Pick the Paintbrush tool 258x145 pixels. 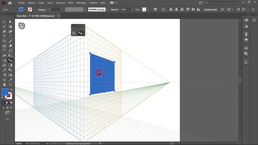(x=10, y=41)
